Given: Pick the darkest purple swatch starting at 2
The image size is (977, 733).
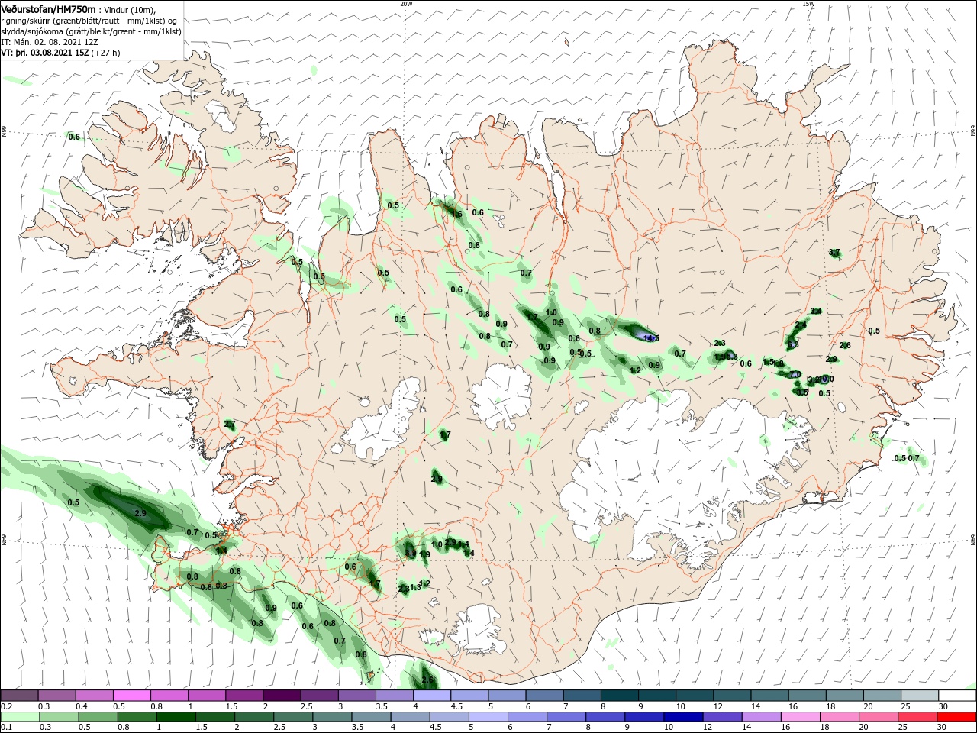Looking at the screenshot, I should (281, 696).
